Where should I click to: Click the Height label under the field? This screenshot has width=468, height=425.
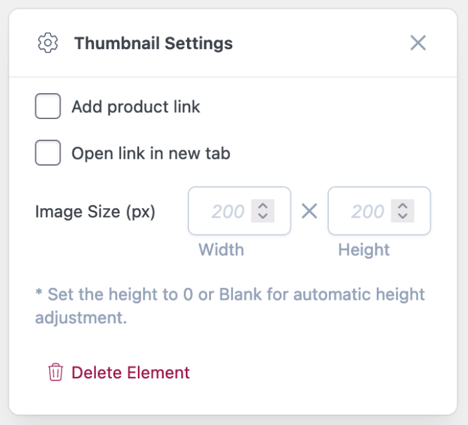[363, 250]
